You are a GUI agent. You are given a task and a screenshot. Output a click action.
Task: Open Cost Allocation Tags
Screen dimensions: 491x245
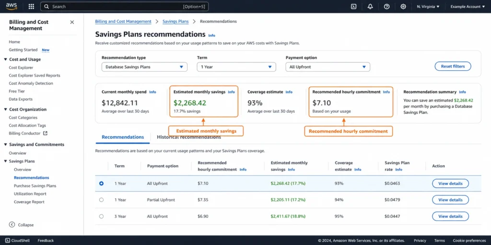click(27, 125)
